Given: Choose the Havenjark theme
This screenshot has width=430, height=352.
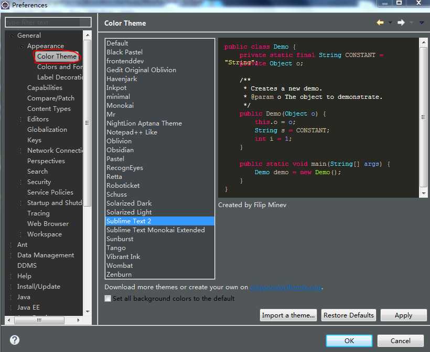Looking at the screenshot, I should 160,79.
